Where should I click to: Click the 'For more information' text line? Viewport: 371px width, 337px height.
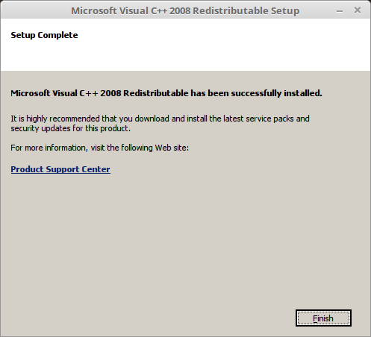[100, 148]
